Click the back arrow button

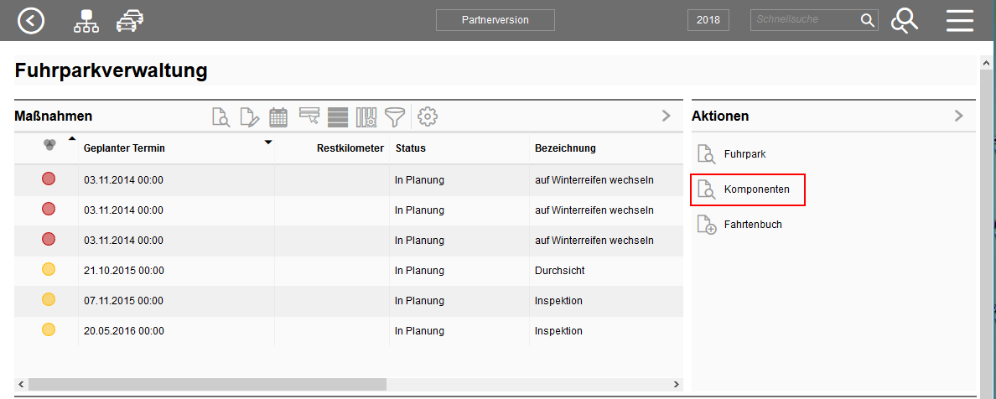pos(32,21)
